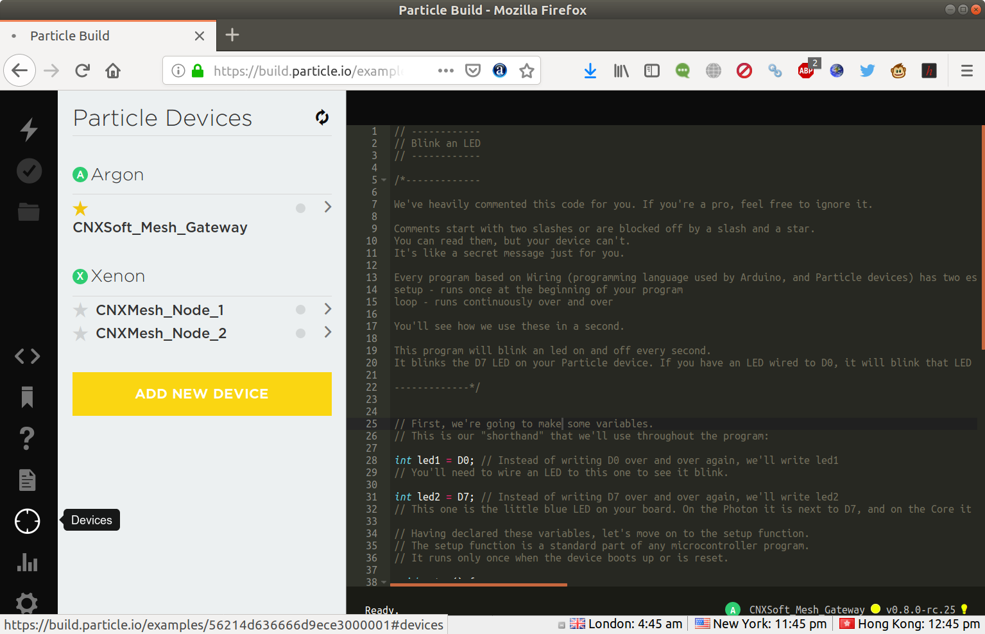Click the London clock in the status bar
This screenshot has height=634, width=985.
(626, 624)
